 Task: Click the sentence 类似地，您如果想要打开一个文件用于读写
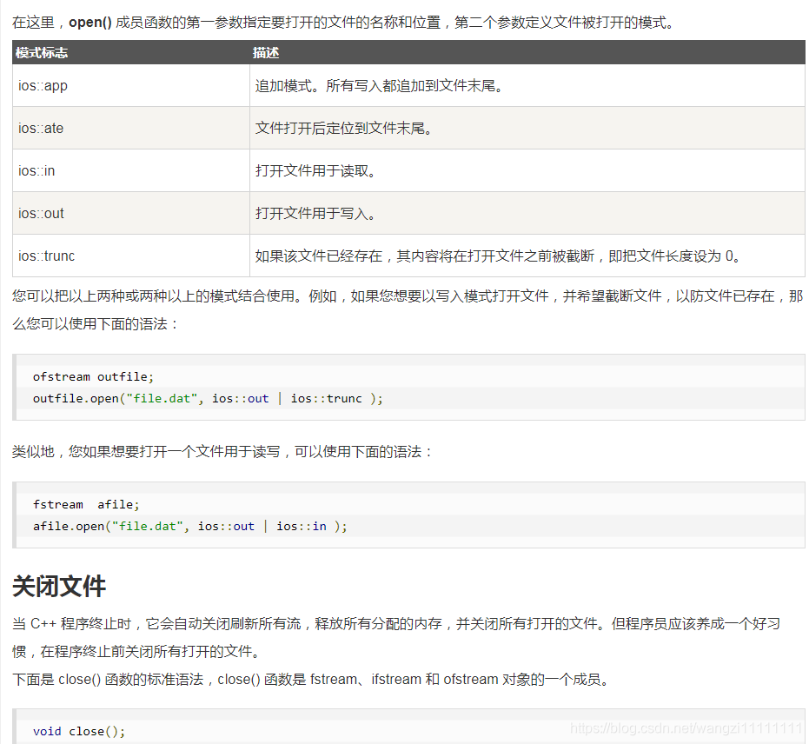tap(222, 452)
